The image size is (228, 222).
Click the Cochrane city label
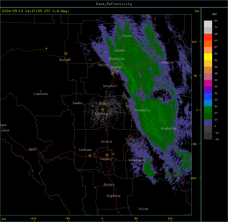click(x=85, y=150)
